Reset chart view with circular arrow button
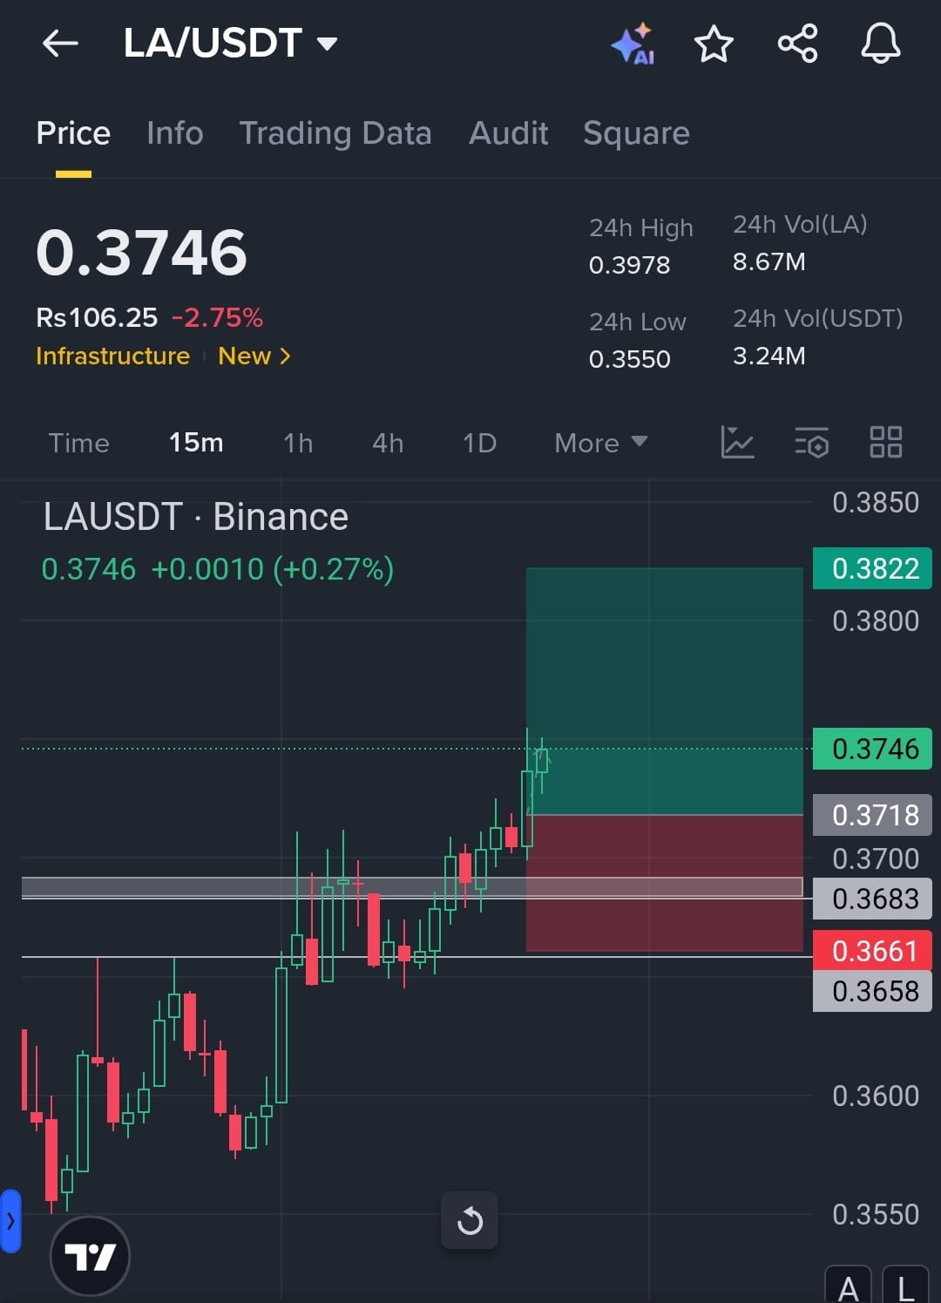 470,1220
